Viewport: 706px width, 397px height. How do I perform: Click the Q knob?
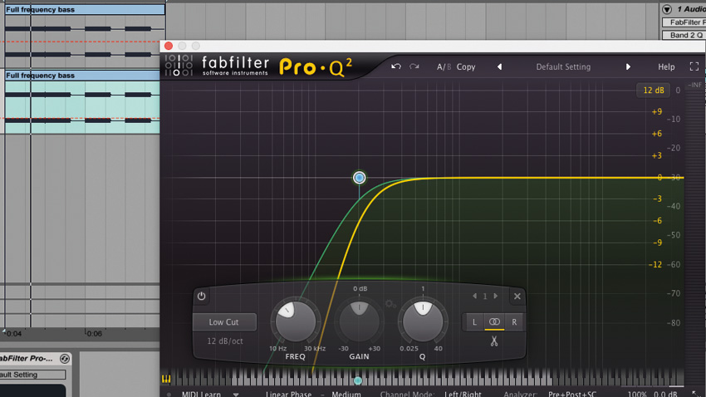(x=422, y=321)
